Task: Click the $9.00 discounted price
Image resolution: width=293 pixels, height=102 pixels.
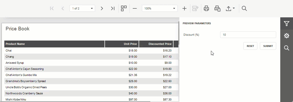Action: pyautogui.click(x=168, y=63)
